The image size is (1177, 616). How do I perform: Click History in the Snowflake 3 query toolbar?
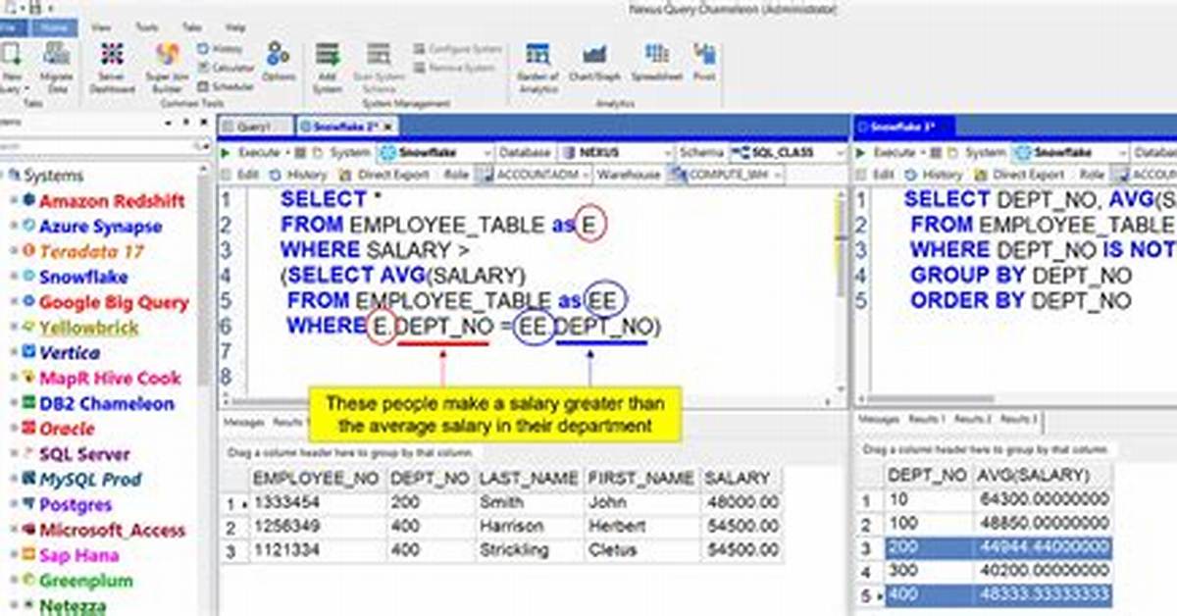[934, 175]
